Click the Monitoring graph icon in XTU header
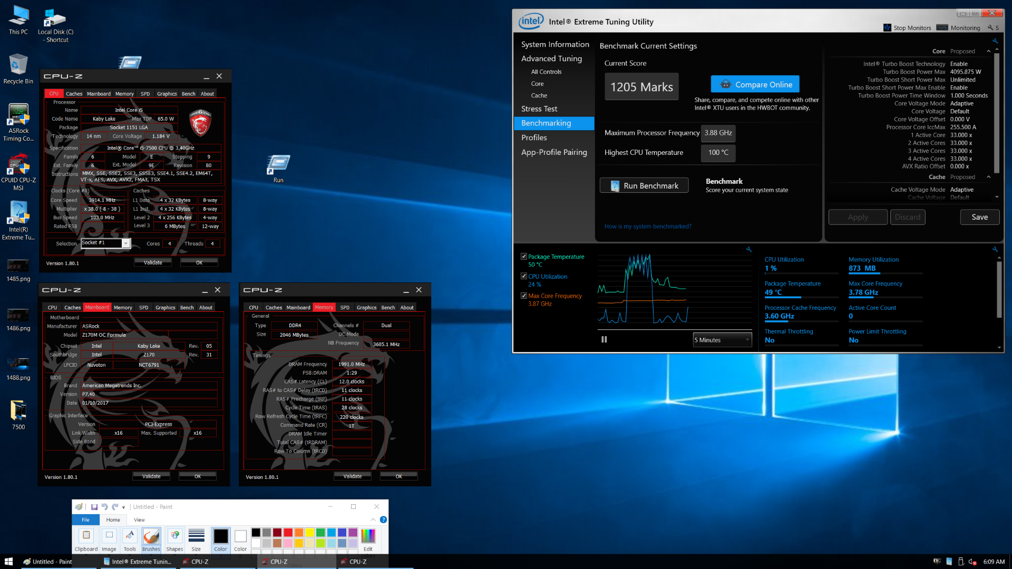 [x=942, y=28]
